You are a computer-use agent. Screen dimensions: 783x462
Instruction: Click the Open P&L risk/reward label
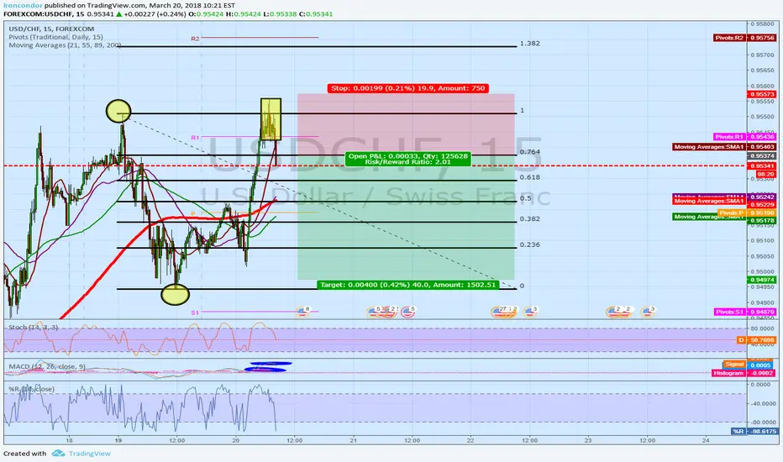tap(407, 159)
